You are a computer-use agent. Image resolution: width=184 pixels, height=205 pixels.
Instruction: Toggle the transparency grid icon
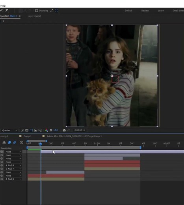[27, 130]
